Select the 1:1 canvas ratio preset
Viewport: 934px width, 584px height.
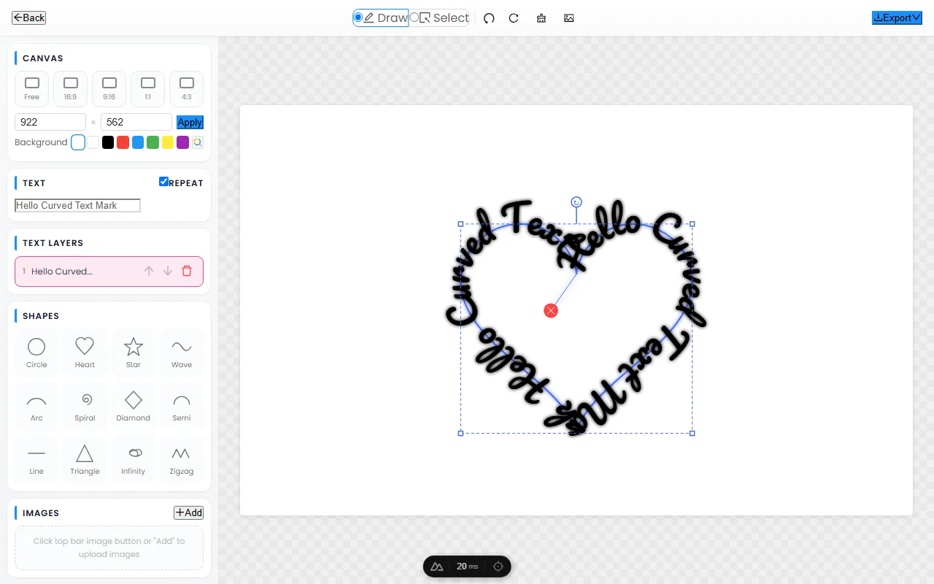pos(148,89)
